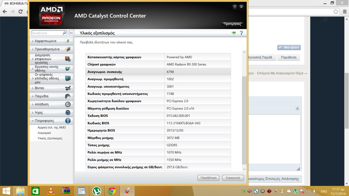This screenshot has height=196, width=349.
Task: Click the memory clock value 1550 MHz
Action: pos(174,160)
